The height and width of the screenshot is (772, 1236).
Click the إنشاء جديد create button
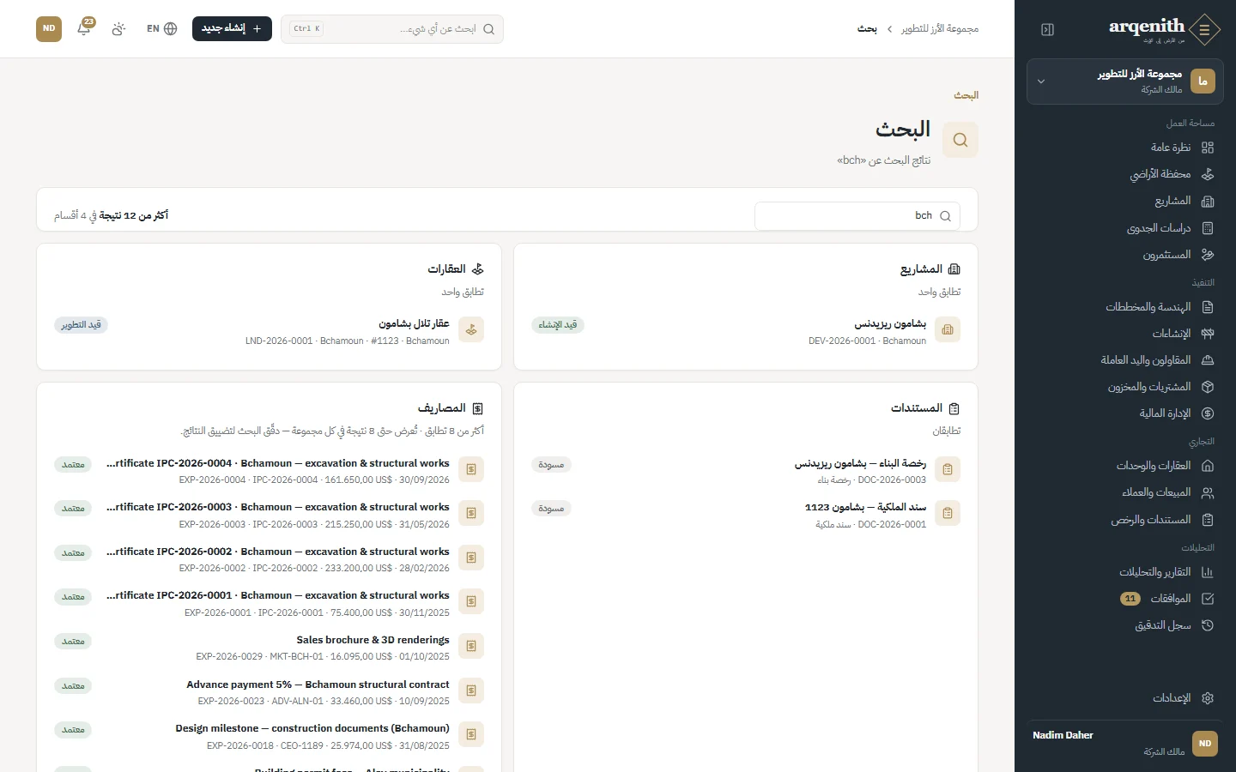coord(232,28)
